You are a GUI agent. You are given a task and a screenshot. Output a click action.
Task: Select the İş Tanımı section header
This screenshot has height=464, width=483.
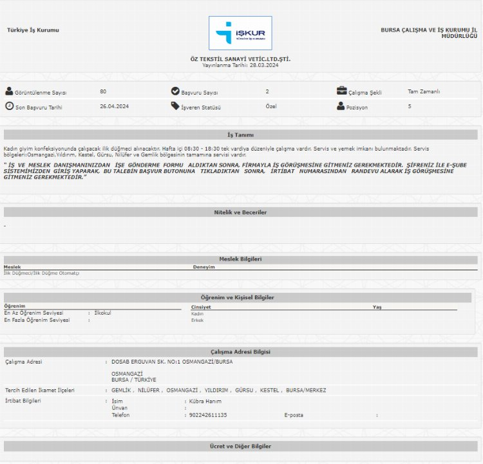pos(240,135)
